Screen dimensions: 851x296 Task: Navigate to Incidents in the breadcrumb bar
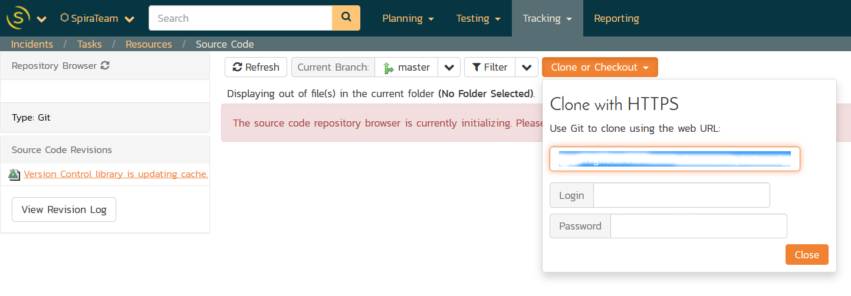[32, 44]
